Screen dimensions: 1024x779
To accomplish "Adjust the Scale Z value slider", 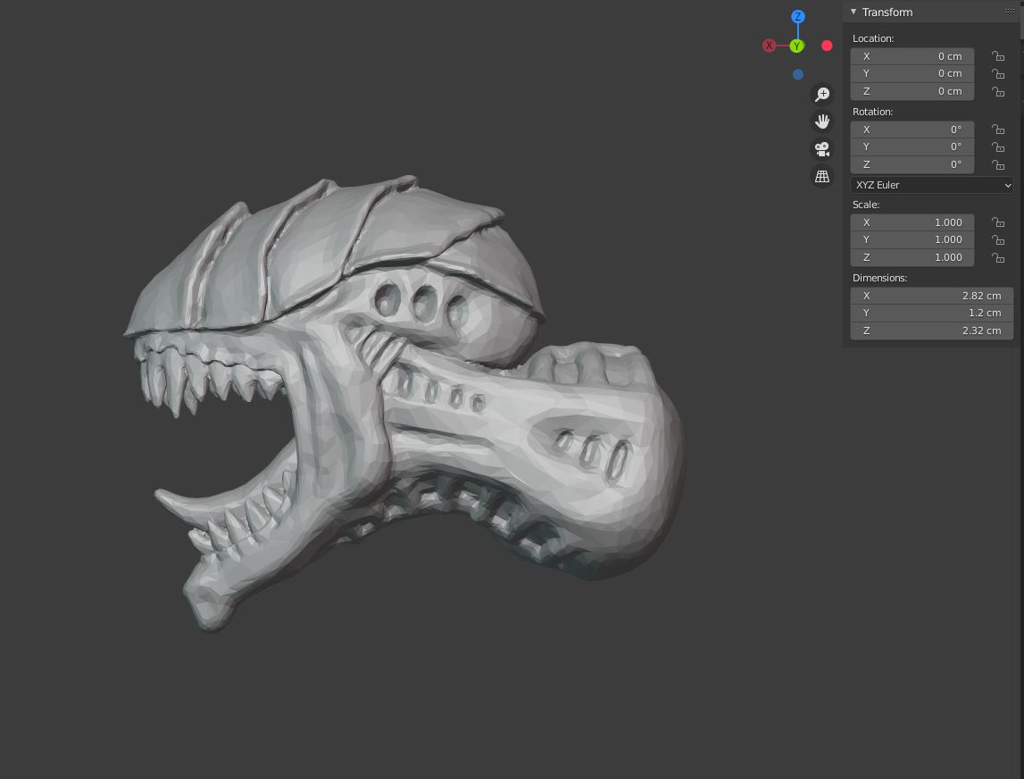I will tap(912, 257).
